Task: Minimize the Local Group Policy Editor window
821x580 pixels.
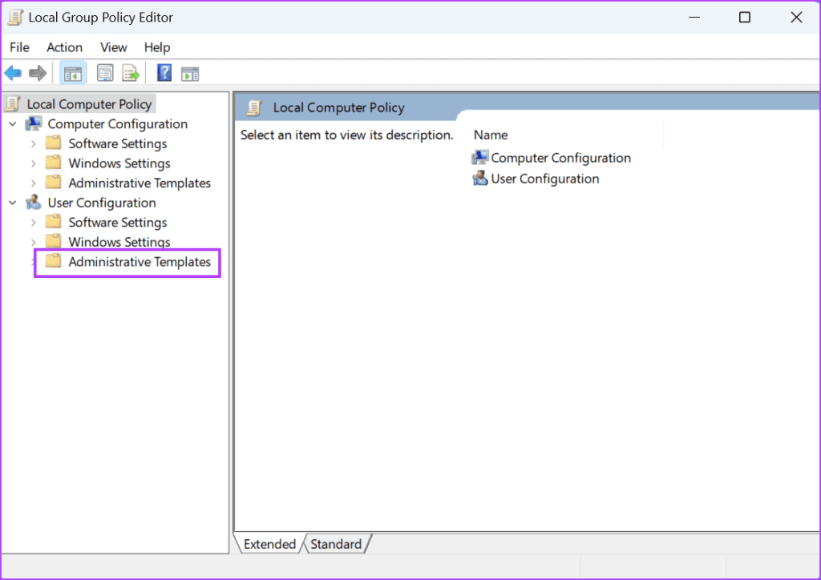Action: coord(694,18)
